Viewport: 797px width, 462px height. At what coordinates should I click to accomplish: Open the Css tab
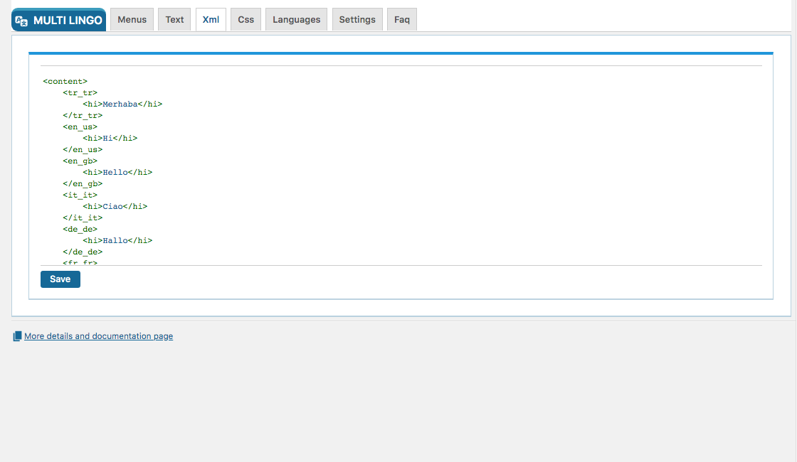(x=246, y=19)
